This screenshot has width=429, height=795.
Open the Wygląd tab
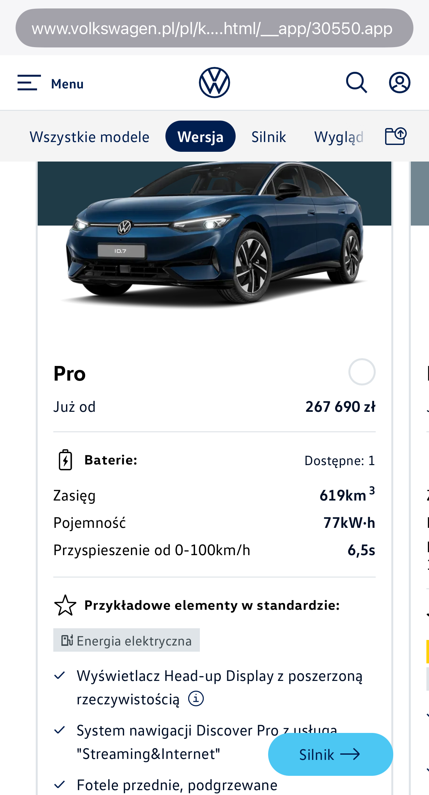pos(339,137)
